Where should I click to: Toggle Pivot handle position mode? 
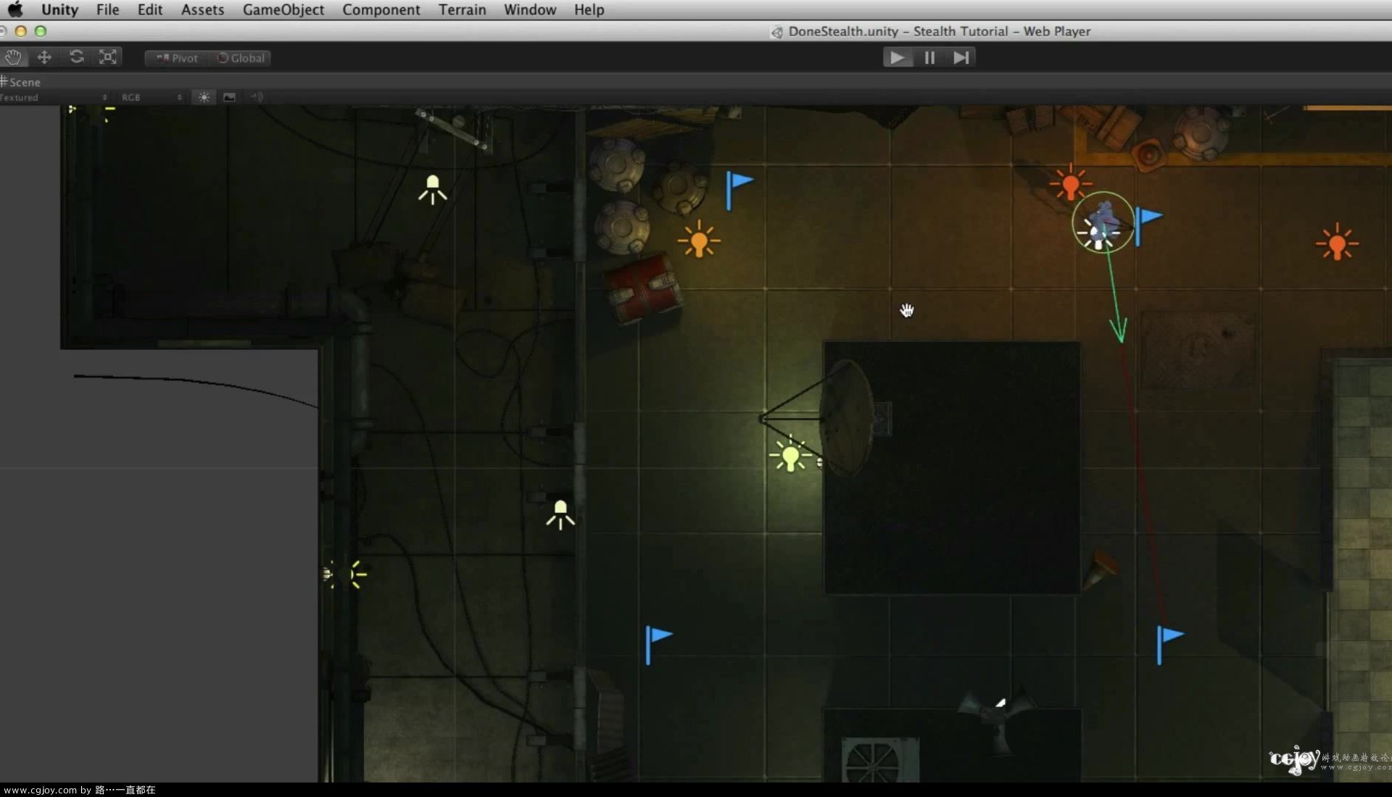[177, 58]
